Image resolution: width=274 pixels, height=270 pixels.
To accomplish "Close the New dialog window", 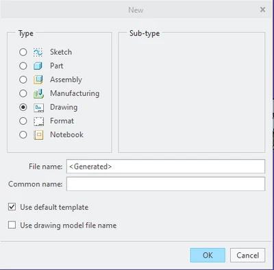I will pos(263,10).
